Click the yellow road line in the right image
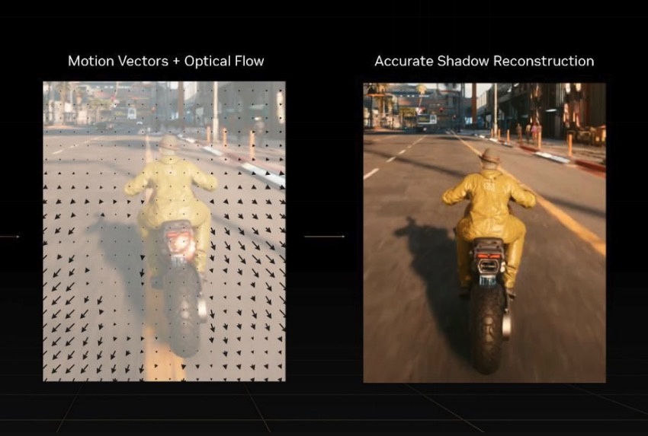The image size is (648, 436). pyautogui.click(x=568, y=224)
